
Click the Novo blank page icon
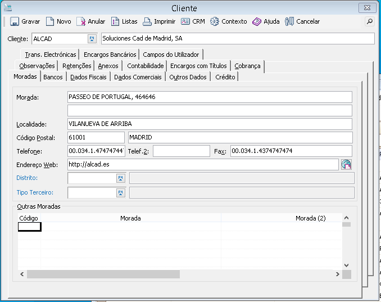click(x=50, y=21)
